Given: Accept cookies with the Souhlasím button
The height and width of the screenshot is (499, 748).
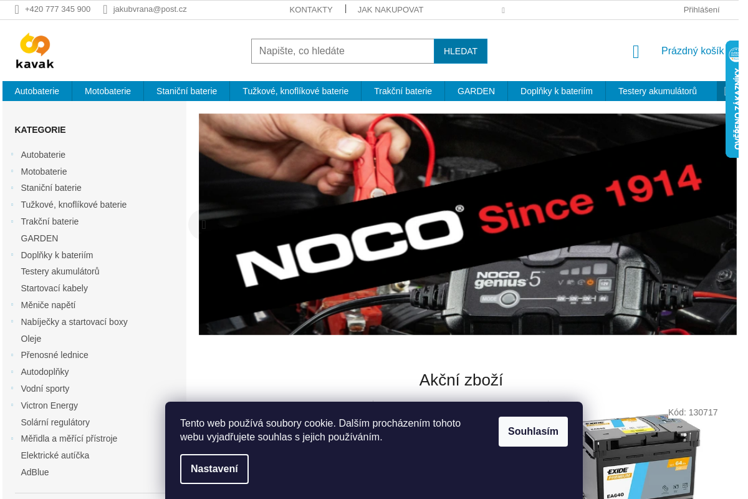Looking at the screenshot, I should (x=533, y=432).
